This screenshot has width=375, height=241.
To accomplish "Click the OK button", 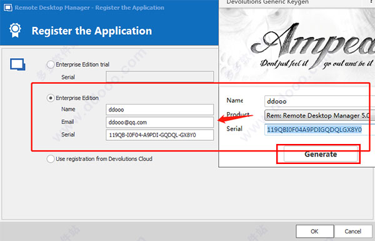I will pyautogui.click(x=314, y=231).
